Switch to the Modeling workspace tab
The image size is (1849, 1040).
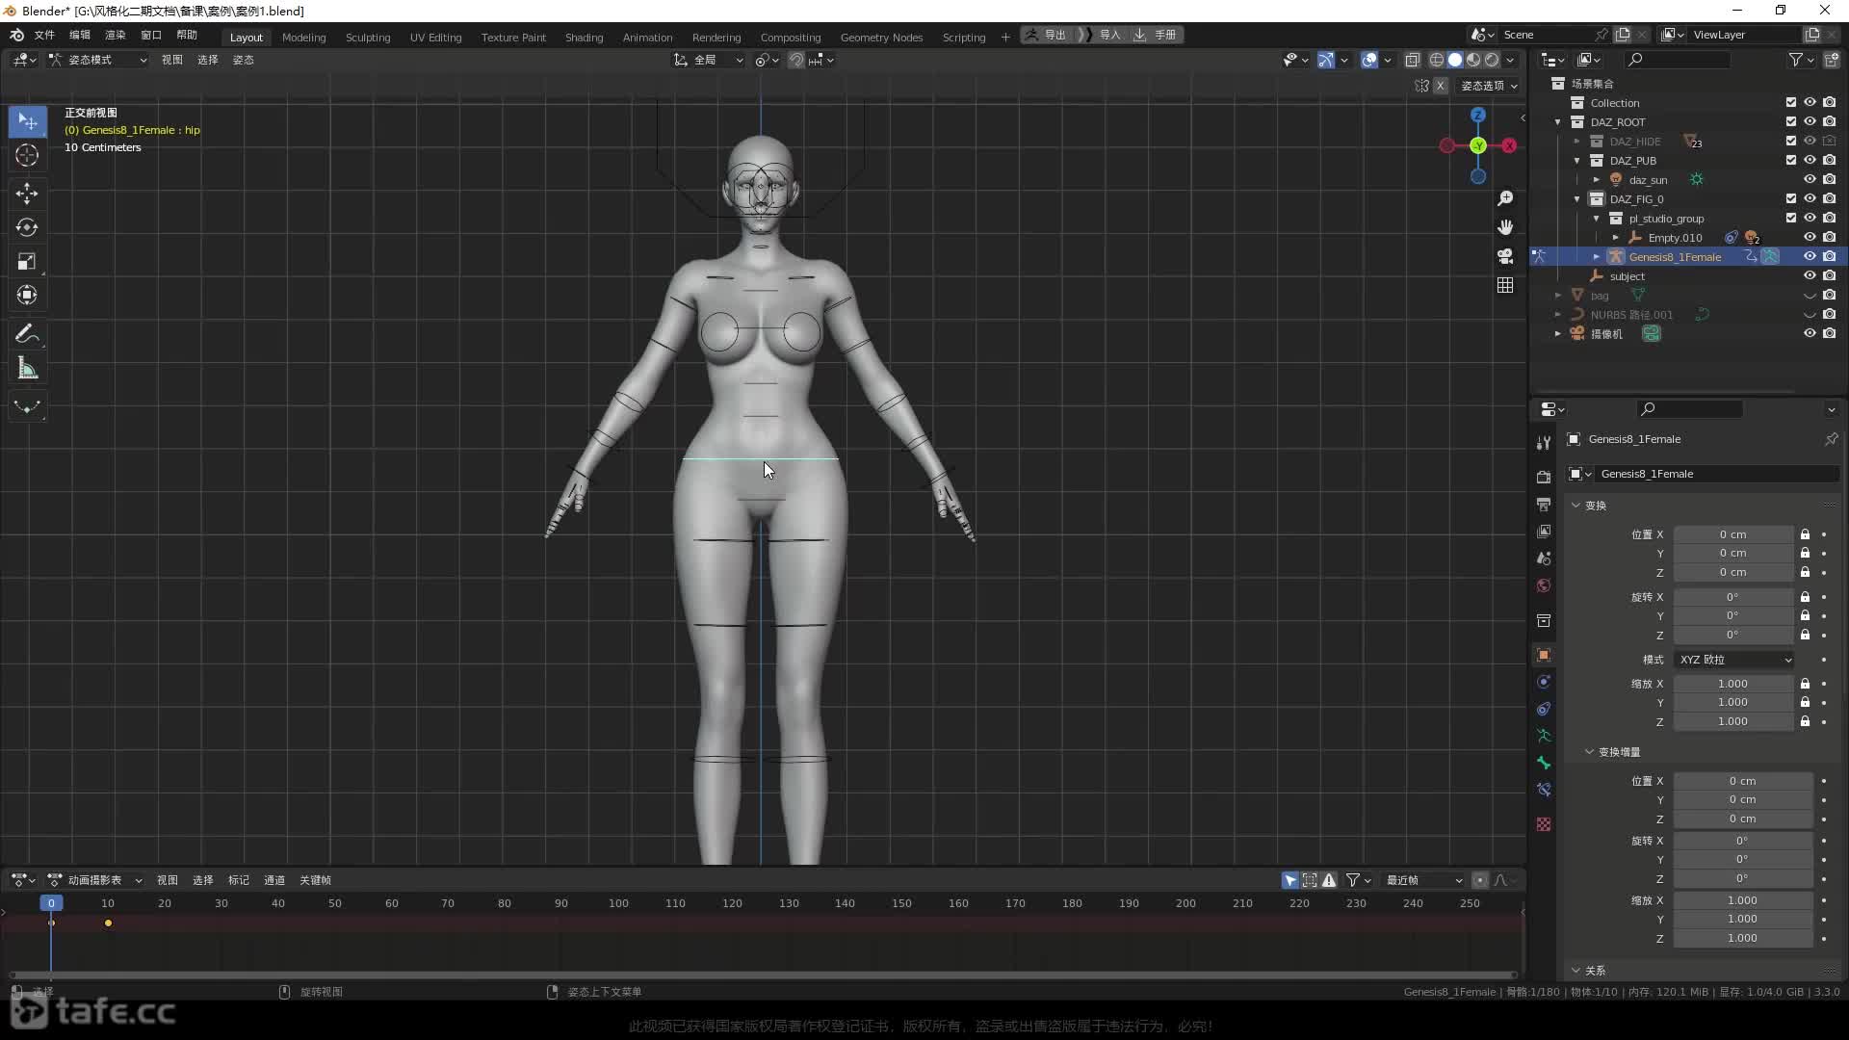(x=304, y=38)
